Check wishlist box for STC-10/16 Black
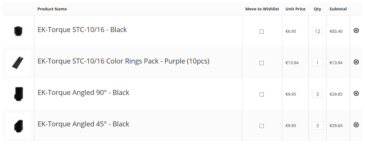Screen dimensions: 365x144 (262, 31)
